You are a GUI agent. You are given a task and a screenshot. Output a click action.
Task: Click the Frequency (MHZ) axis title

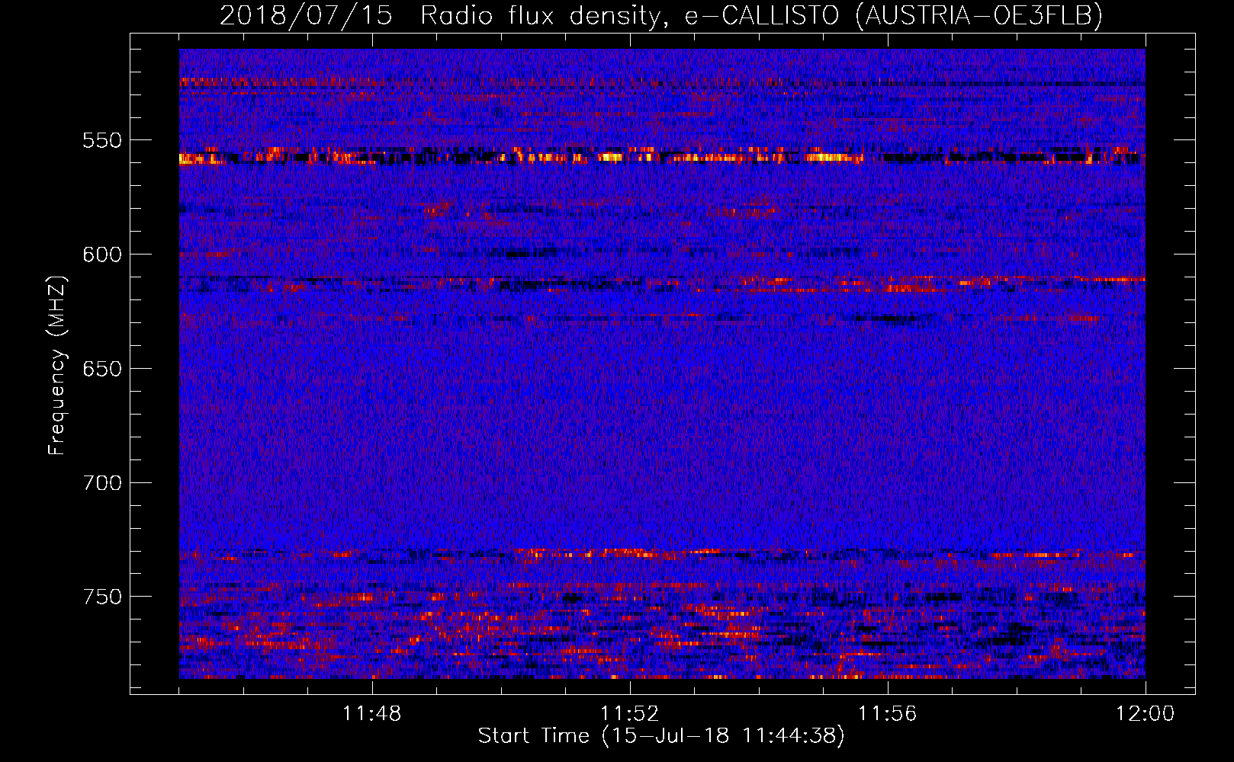(x=57, y=365)
